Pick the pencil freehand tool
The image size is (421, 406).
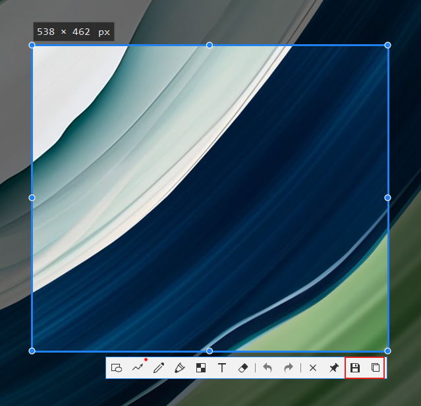pos(159,368)
